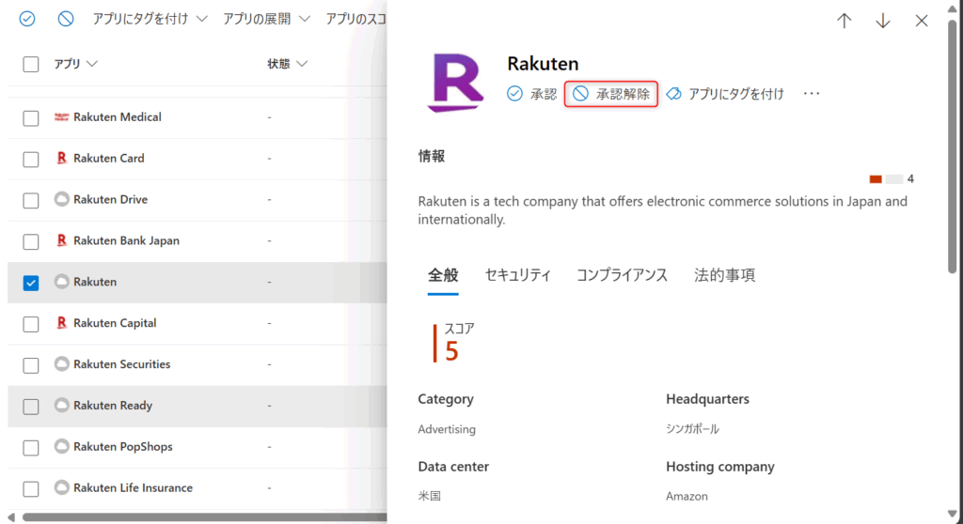
Task: Toggle the select-all apps checkbox
Action: (31, 64)
